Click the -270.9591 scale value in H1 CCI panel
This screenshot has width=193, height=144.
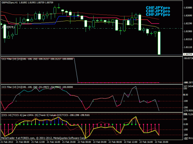(x=188, y=111)
